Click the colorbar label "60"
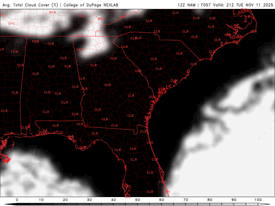The image size is (275, 206). coord(162,200)
